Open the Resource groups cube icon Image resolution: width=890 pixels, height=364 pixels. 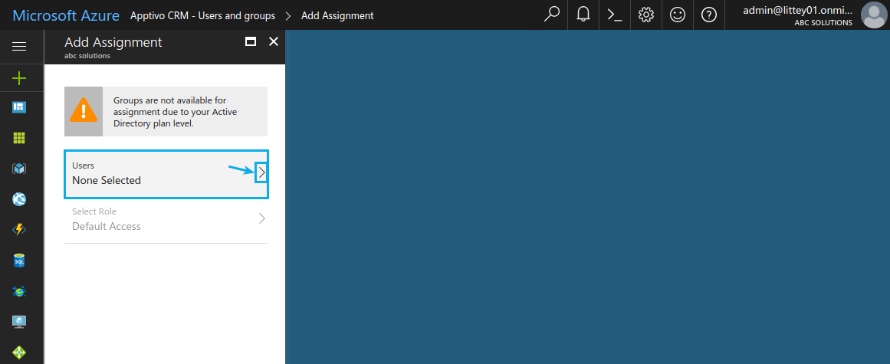[19, 169]
